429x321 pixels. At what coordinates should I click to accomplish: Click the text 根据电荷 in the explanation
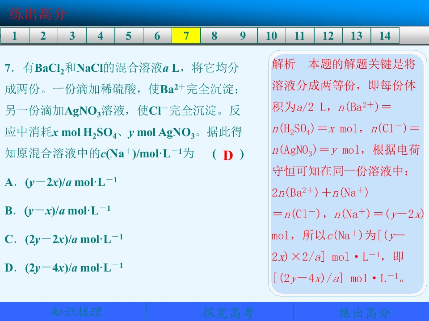396,150
